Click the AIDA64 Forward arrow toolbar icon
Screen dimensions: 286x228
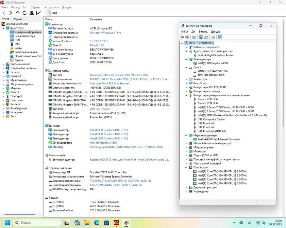[10, 13]
